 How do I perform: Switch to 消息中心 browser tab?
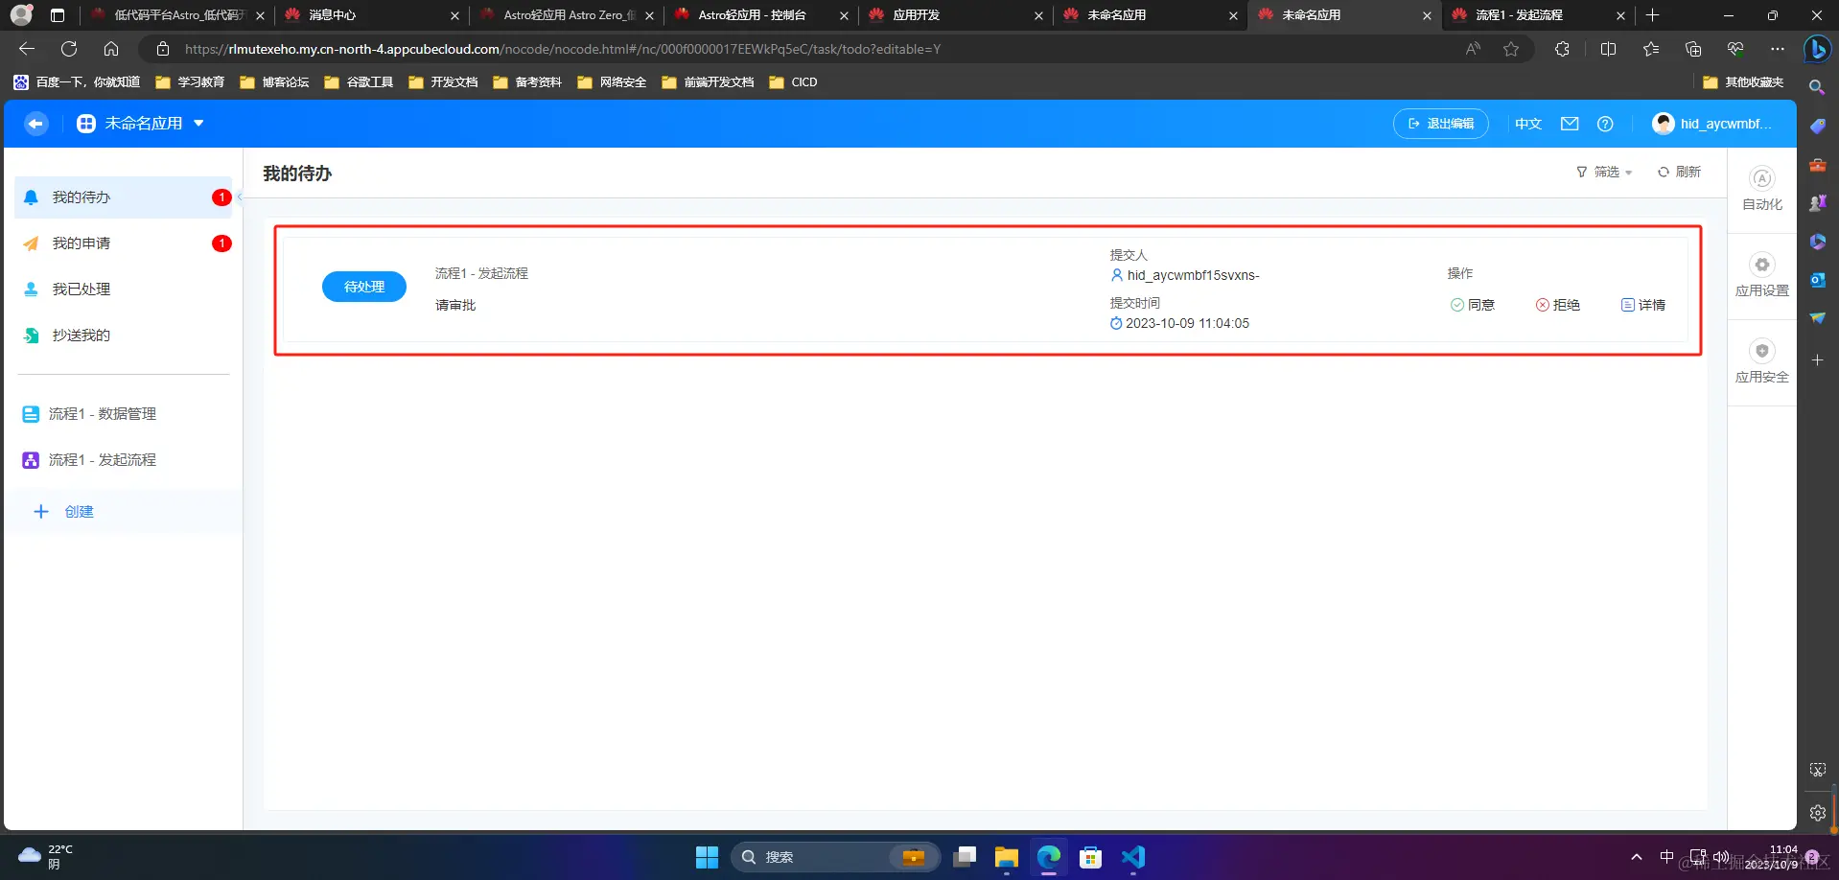372,15
